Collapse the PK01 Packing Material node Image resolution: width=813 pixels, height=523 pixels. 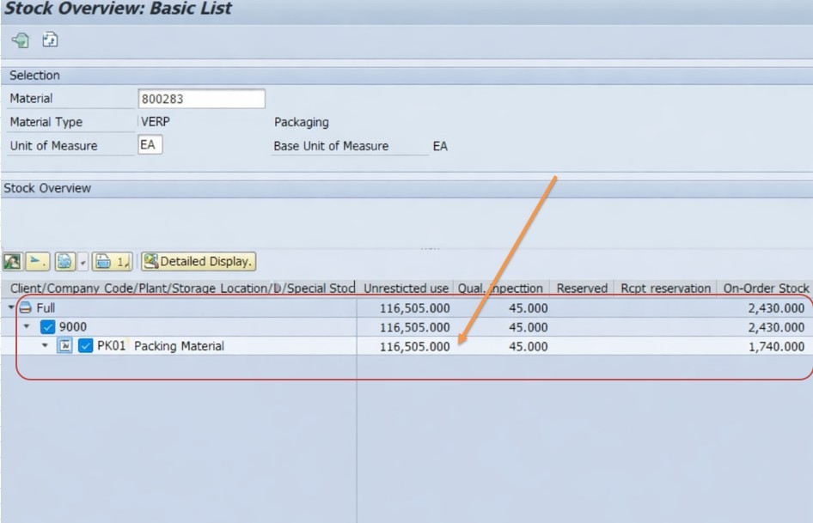tap(46, 346)
